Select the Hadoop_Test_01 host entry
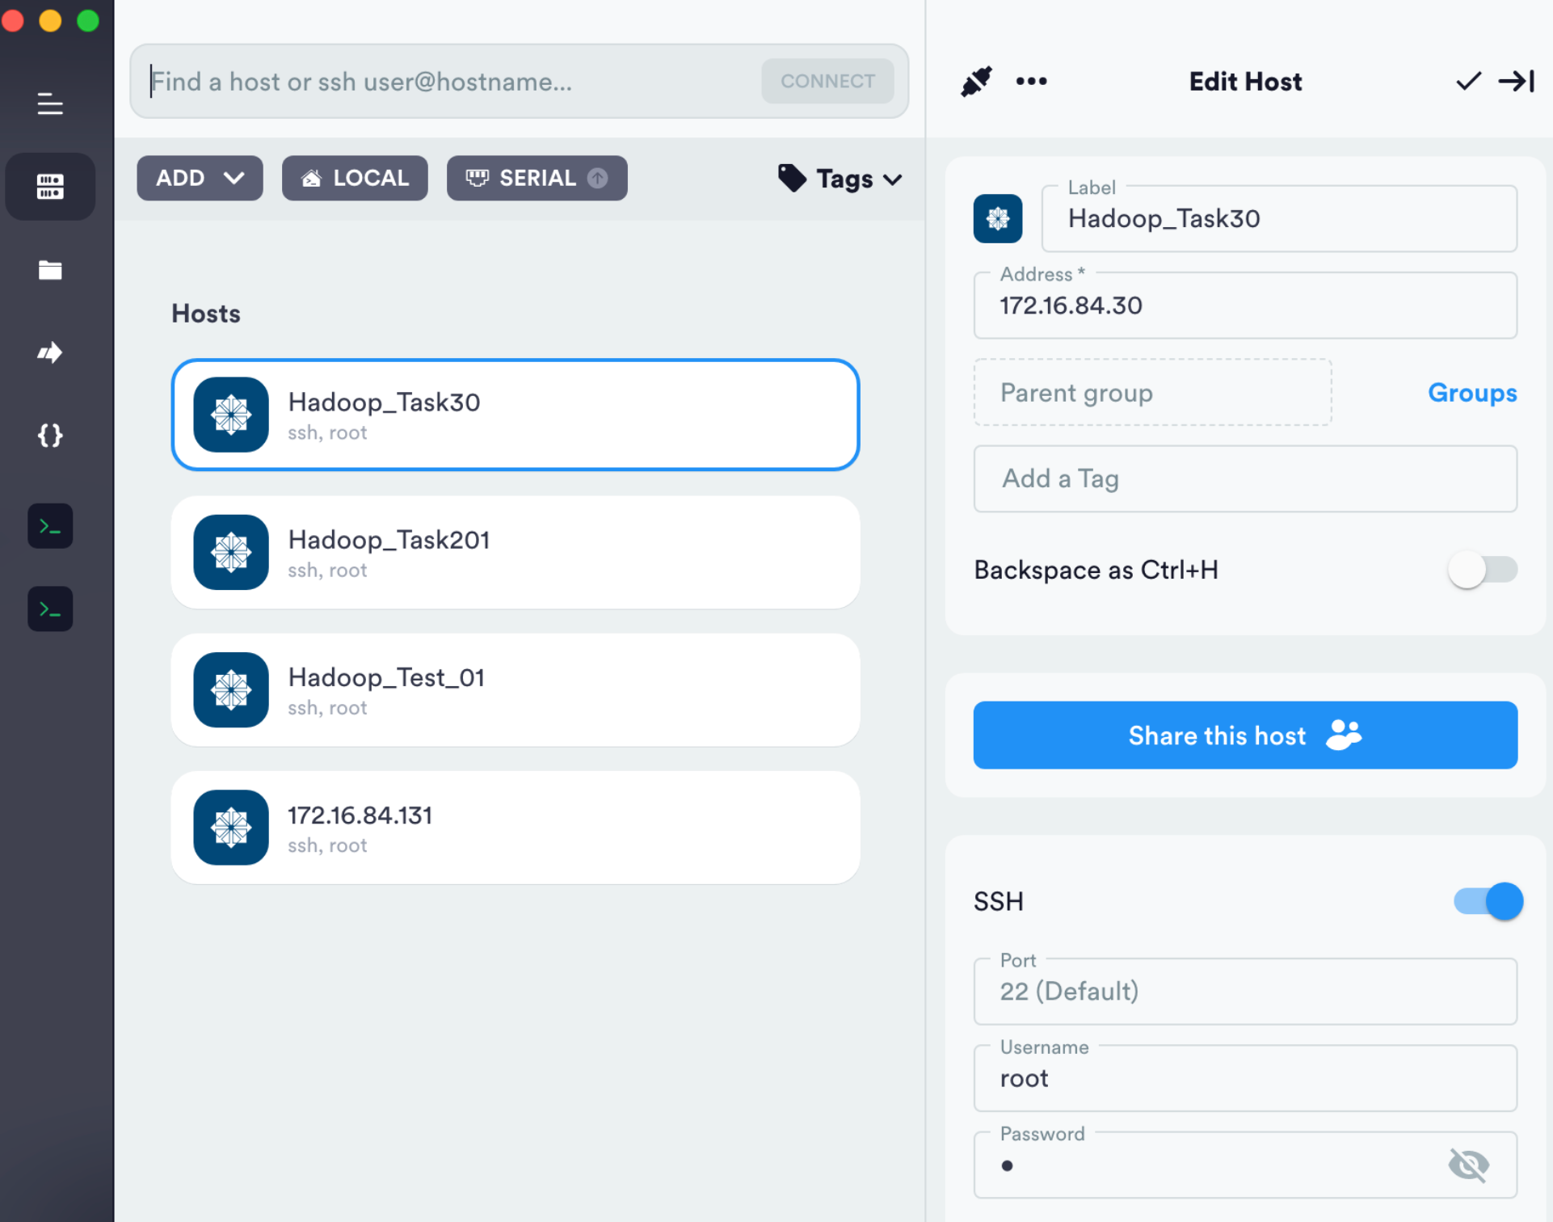1553x1222 pixels. tap(516, 689)
